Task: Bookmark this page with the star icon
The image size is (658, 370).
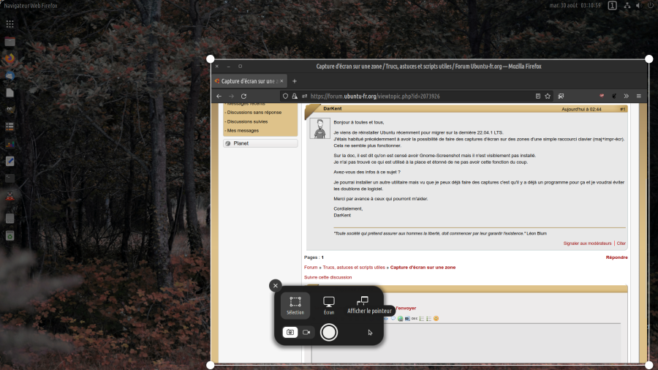Action: pos(548,96)
